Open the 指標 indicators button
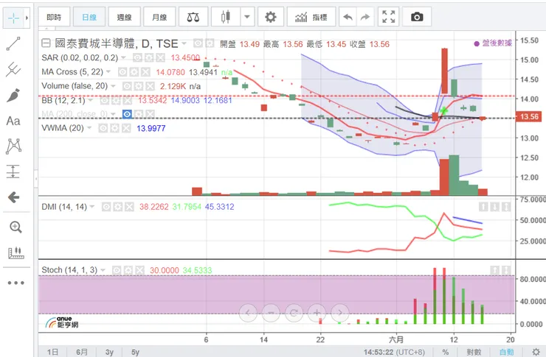 [x=311, y=17]
